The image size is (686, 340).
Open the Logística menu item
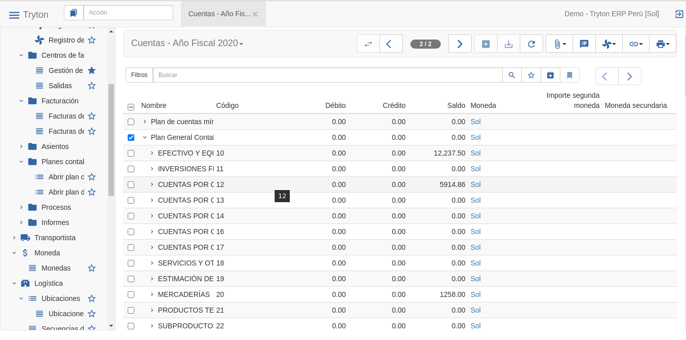click(x=49, y=283)
